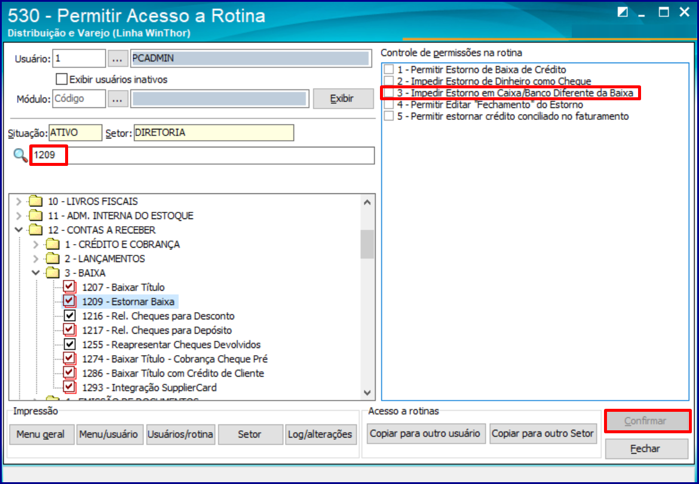Click the empty module name field beside Módulo
Screen dimensions: 699x484
click(x=219, y=99)
